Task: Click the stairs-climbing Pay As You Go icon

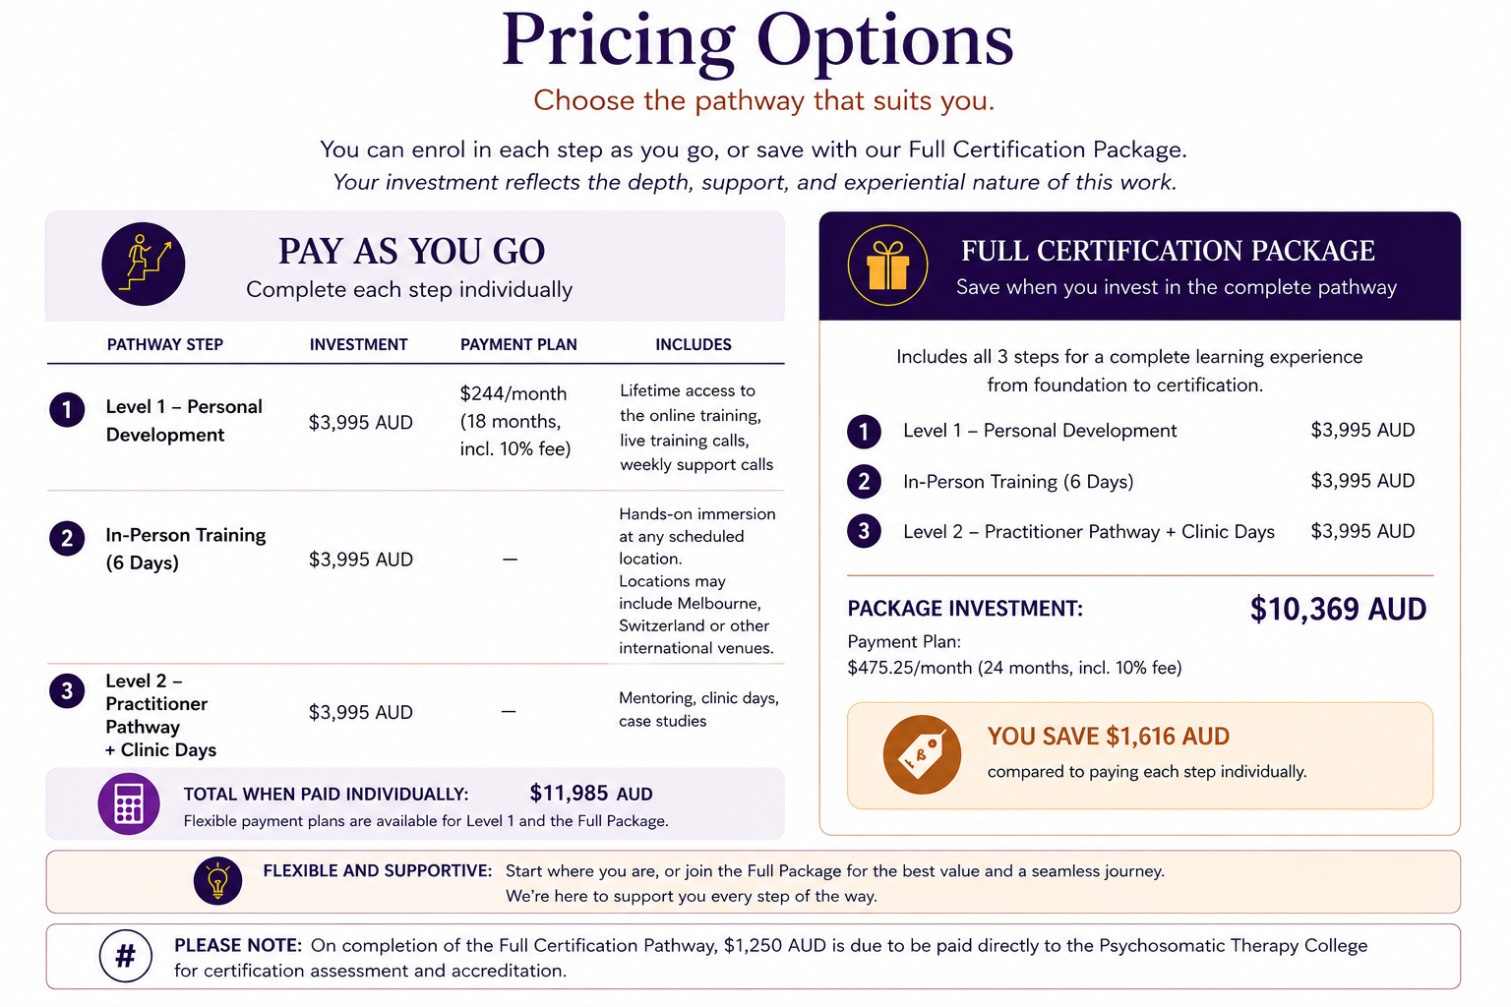Action: pos(144,265)
